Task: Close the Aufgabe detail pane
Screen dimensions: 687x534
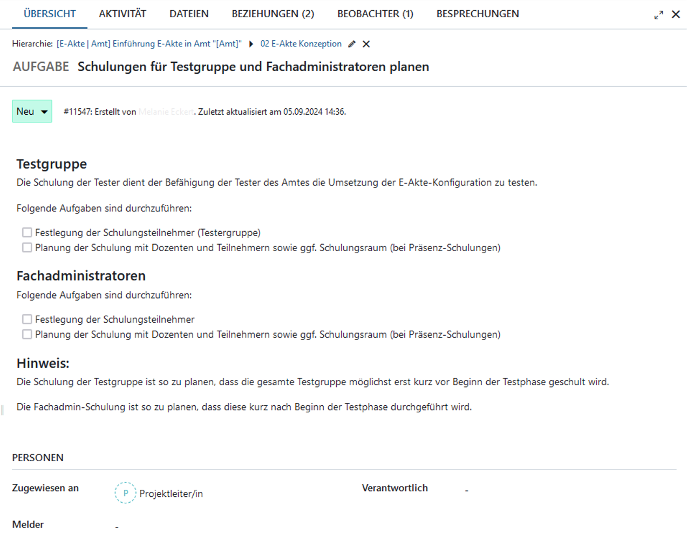Action: point(676,15)
